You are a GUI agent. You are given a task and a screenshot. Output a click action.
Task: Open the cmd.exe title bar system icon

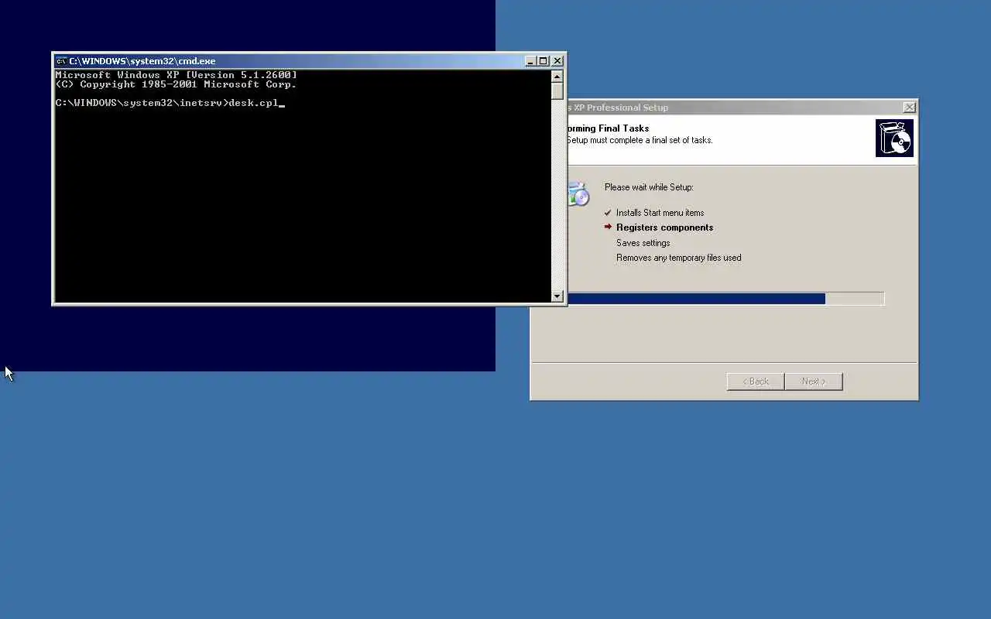(61, 61)
